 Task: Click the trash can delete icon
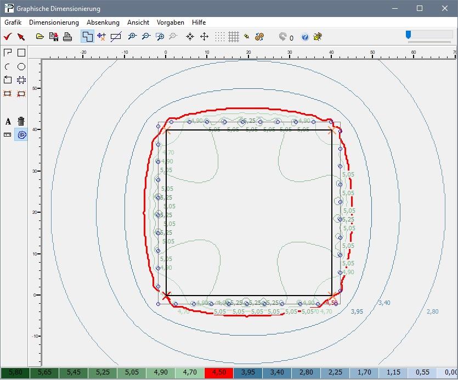pos(21,121)
